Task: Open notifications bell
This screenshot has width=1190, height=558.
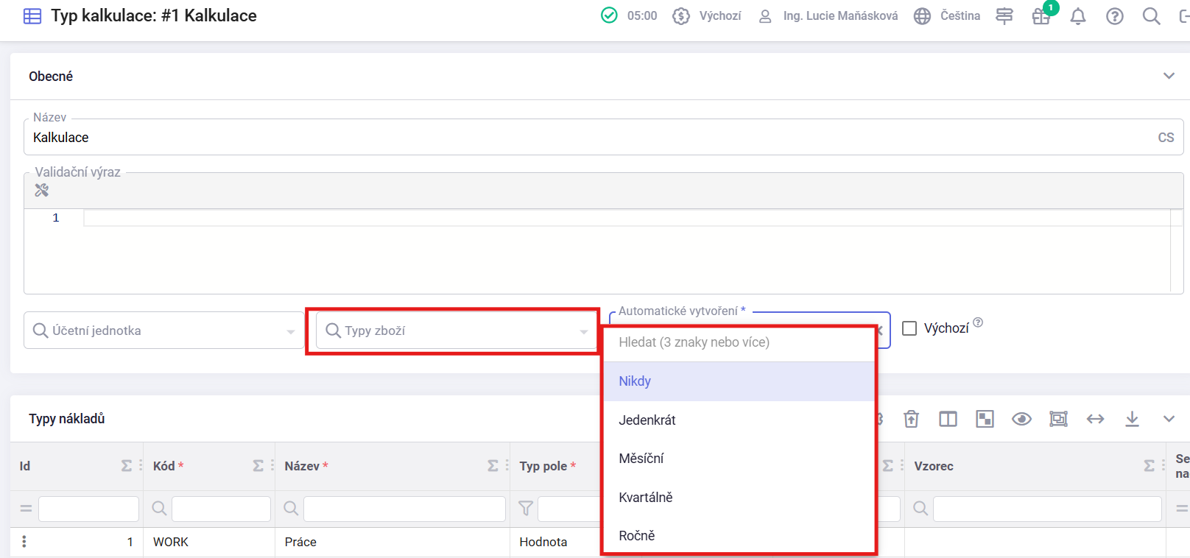Action: coord(1078,15)
